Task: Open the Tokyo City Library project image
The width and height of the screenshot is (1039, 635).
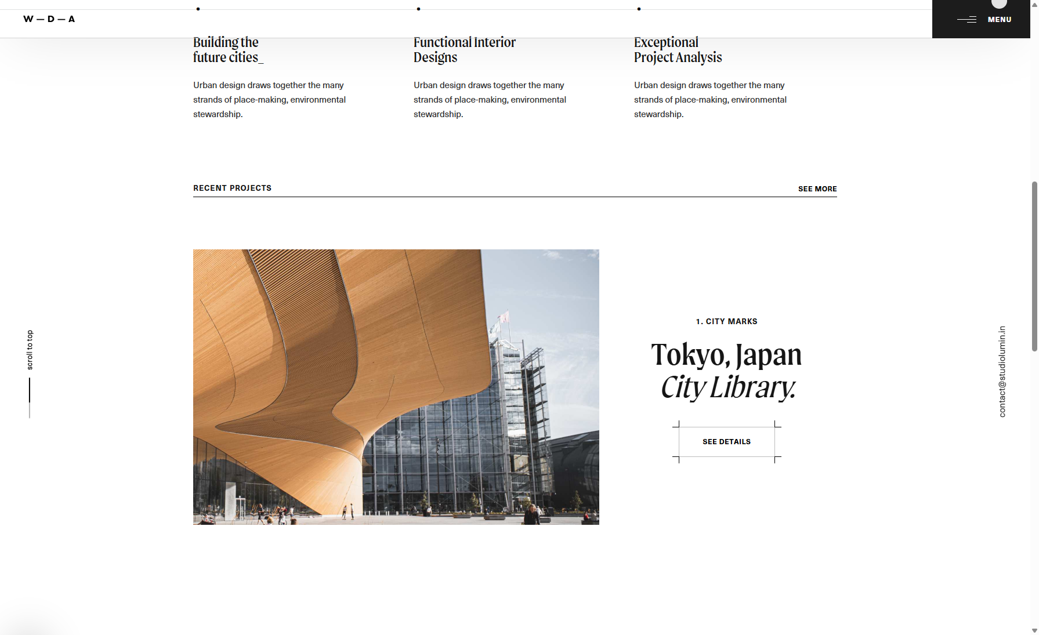Action: (396, 387)
